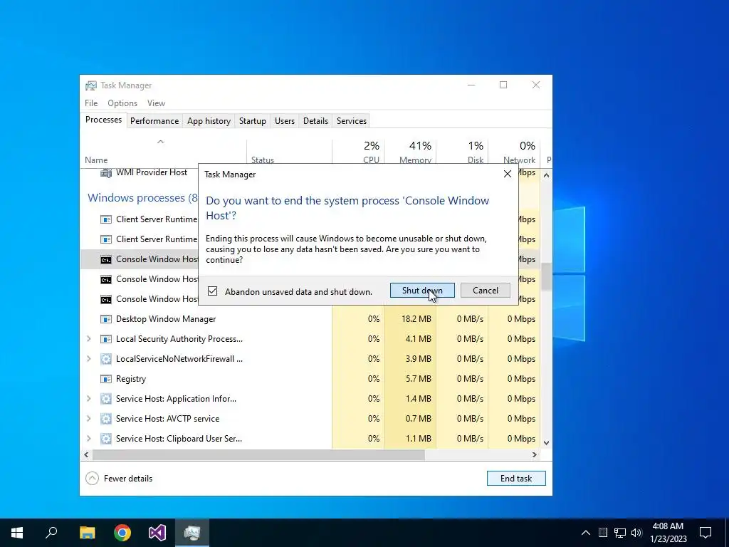Screen dimensions: 729x547
Task: Click the Local Security Authority Process icon
Action: point(106,339)
